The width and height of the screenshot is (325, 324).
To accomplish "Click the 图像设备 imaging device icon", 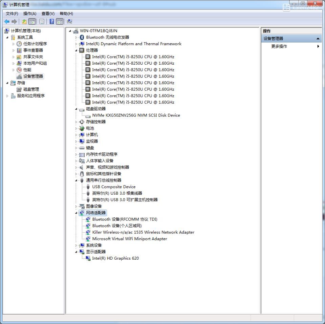I will pos(82,206).
